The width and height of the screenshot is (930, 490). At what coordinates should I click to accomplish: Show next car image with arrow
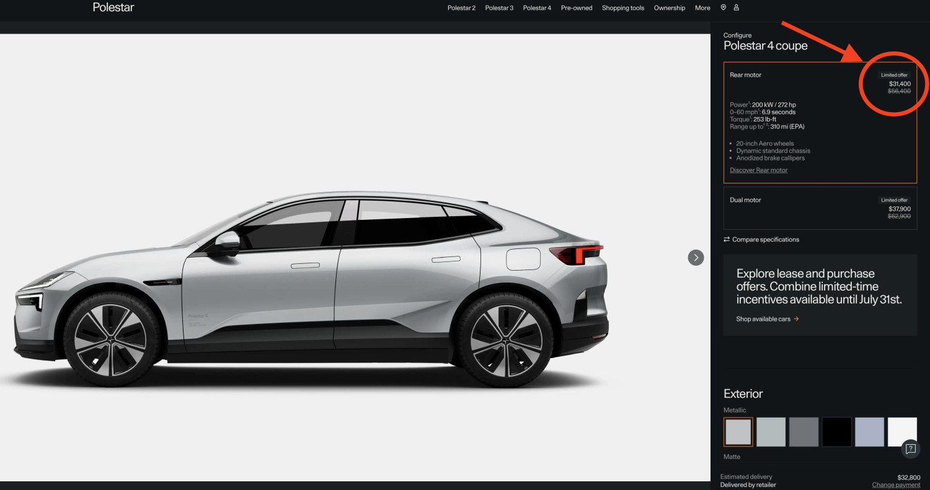point(696,257)
